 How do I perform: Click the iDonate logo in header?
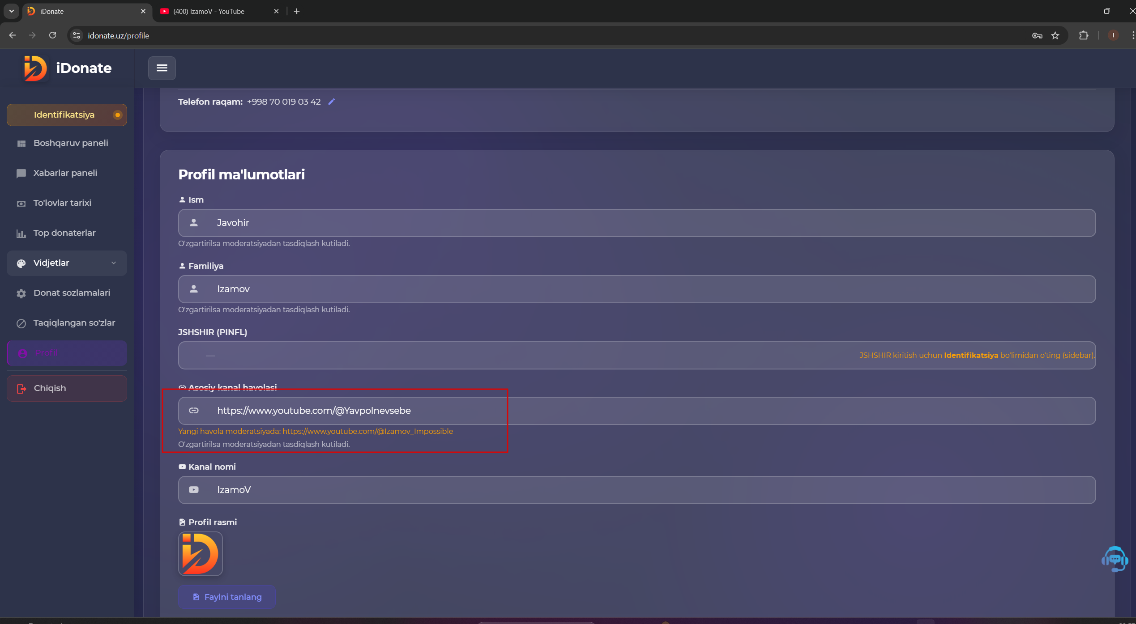point(68,68)
